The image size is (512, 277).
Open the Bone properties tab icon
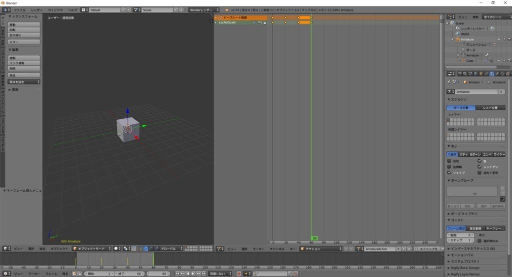click(497, 74)
